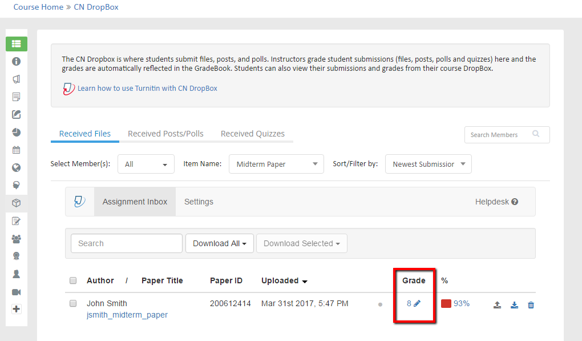Click the plus add icon in sidebar

coord(17,309)
